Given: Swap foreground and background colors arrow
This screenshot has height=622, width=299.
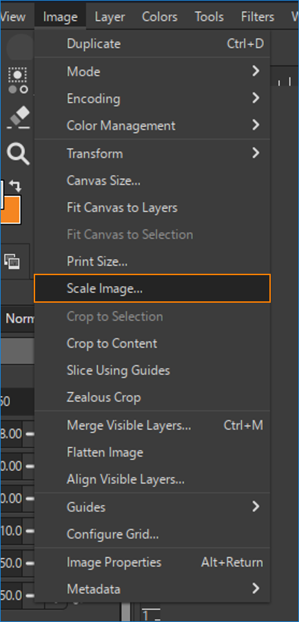Looking at the screenshot, I should [x=16, y=186].
